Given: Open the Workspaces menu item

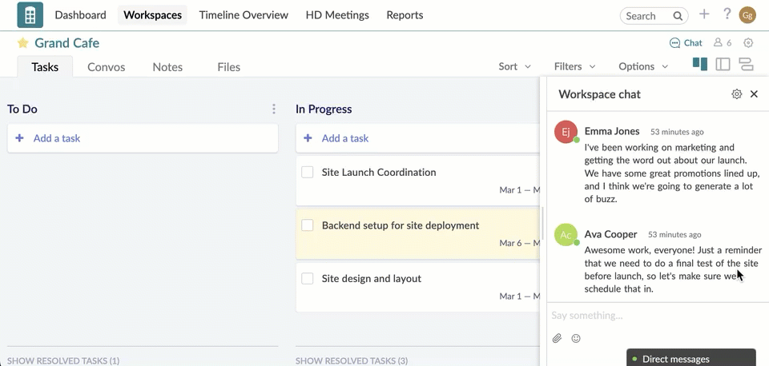Looking at the screenshot, I should click(152, 15).
